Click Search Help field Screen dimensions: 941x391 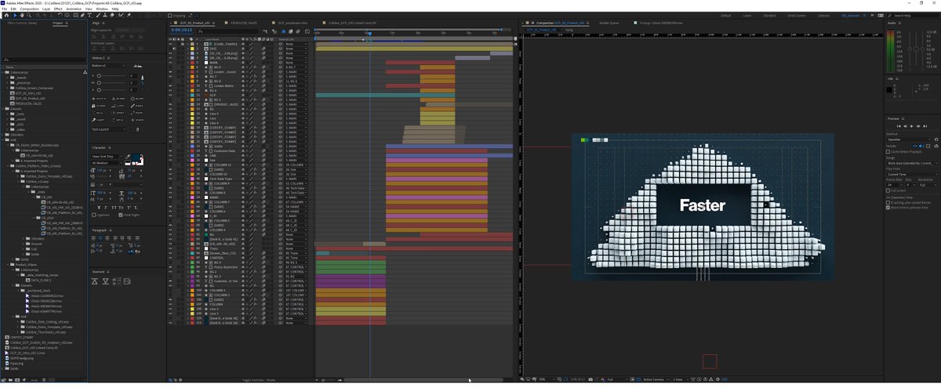[913, 15]
